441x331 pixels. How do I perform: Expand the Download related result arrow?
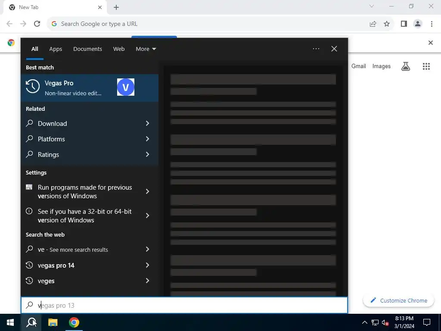tap(147, 123)
